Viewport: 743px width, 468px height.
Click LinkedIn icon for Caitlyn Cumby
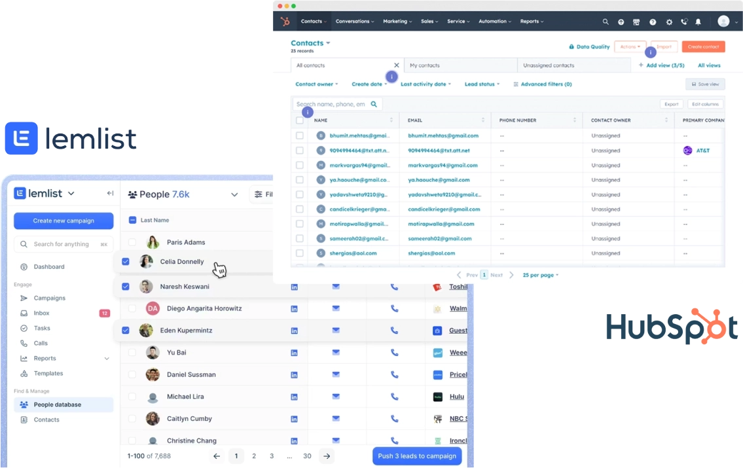coord(295,419)
